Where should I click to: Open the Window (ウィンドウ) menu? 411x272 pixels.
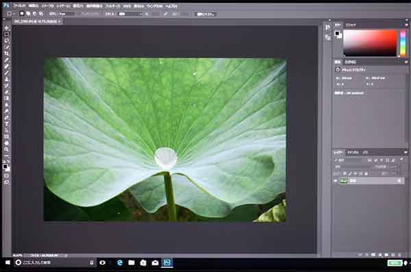155,5
